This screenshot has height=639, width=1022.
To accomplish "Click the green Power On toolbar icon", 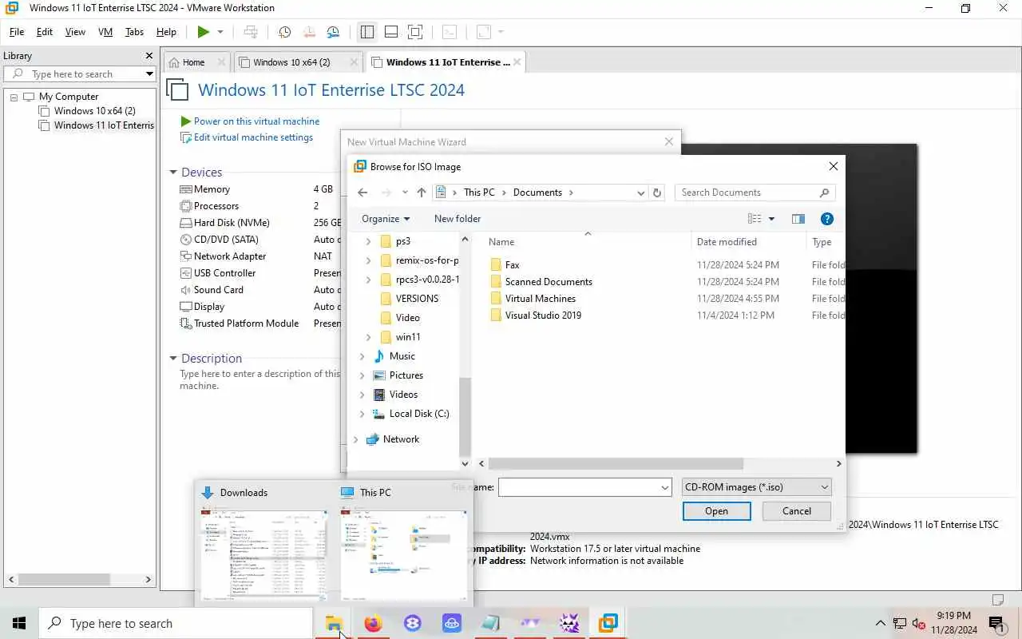I will click(x=204, y=32).
